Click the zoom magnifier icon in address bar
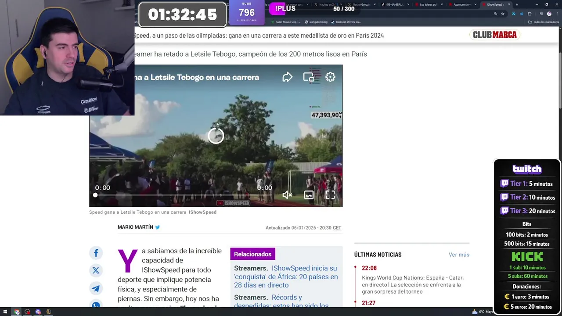The height and width of the screenshot is (316, 562). point(495,14)
